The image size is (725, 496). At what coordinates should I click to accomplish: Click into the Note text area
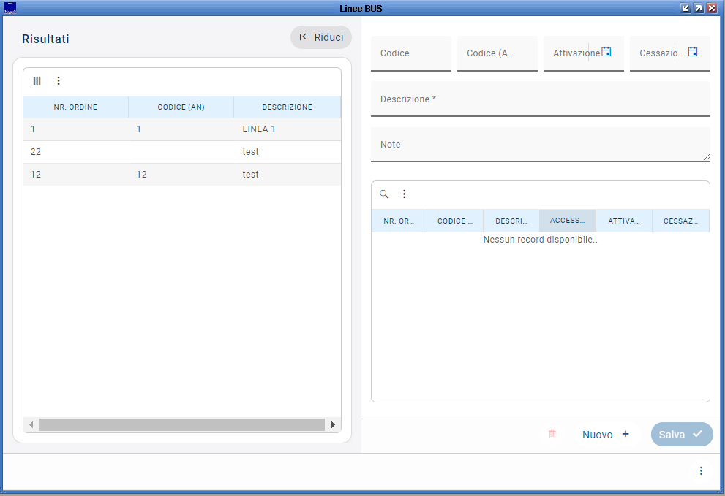click(540, 145)
